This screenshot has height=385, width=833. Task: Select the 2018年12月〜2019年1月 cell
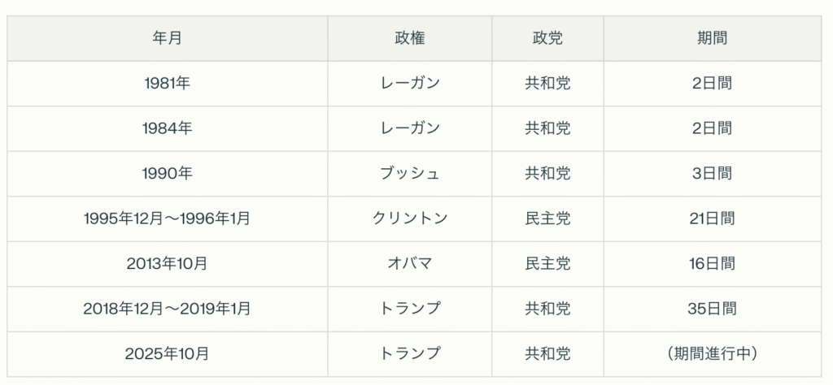click(x=167, y=309)
